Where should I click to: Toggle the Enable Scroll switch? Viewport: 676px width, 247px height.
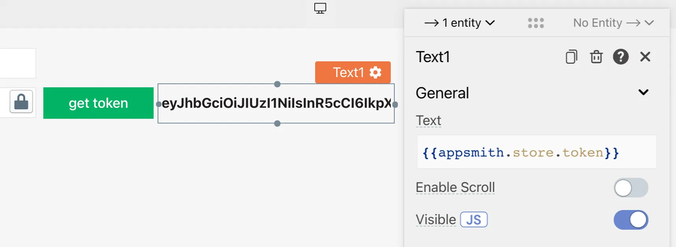(x=630, y=188)
